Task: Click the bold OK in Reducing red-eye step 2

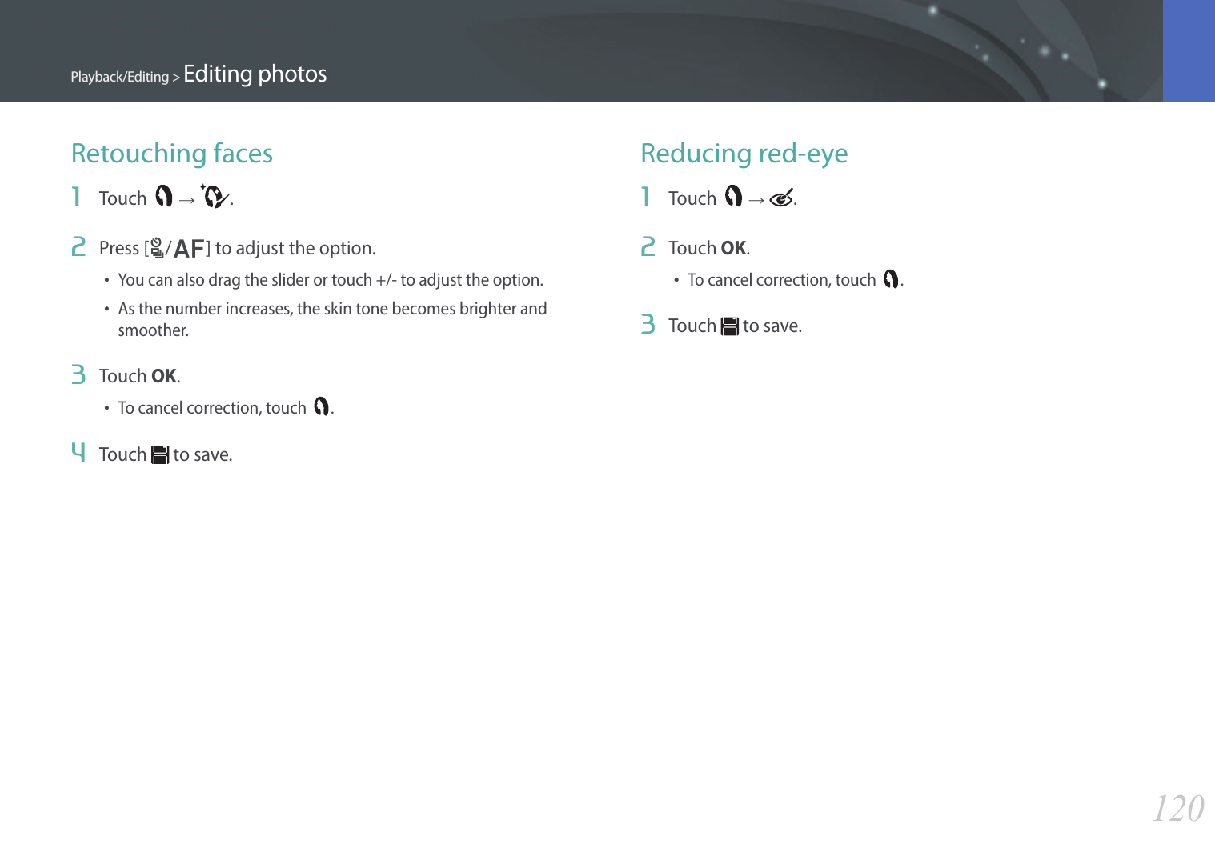Action: (733, 248)
